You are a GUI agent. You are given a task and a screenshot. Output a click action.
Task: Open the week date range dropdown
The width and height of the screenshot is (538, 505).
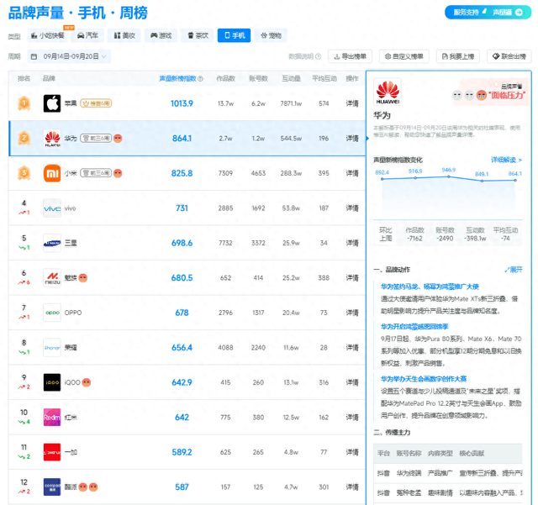coord(69,56)
